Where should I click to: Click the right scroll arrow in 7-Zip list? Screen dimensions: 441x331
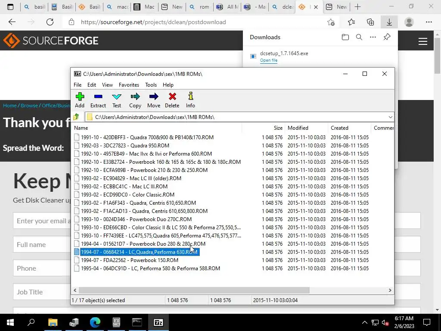(390, 290)
